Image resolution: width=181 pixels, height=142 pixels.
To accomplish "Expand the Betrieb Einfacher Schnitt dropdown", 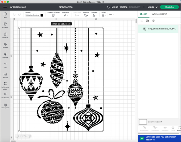I will coord(33,15).
